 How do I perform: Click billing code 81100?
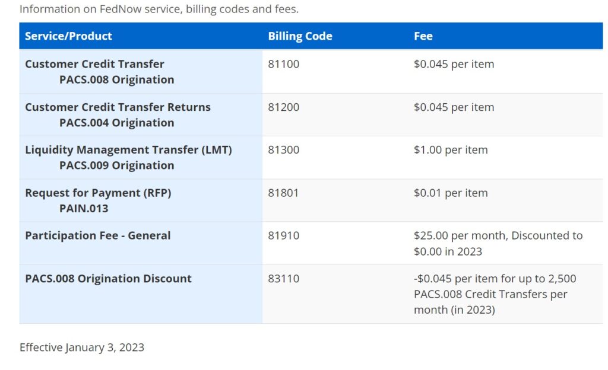(x=284, y=64)
